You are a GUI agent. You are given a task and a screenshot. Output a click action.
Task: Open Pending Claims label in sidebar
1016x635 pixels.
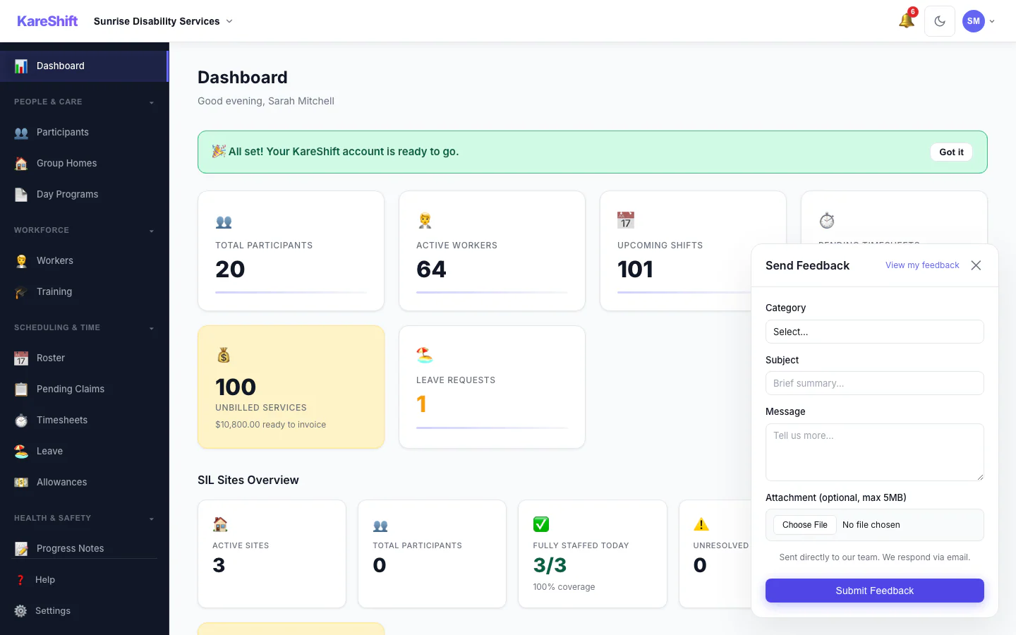coord(71,389)
